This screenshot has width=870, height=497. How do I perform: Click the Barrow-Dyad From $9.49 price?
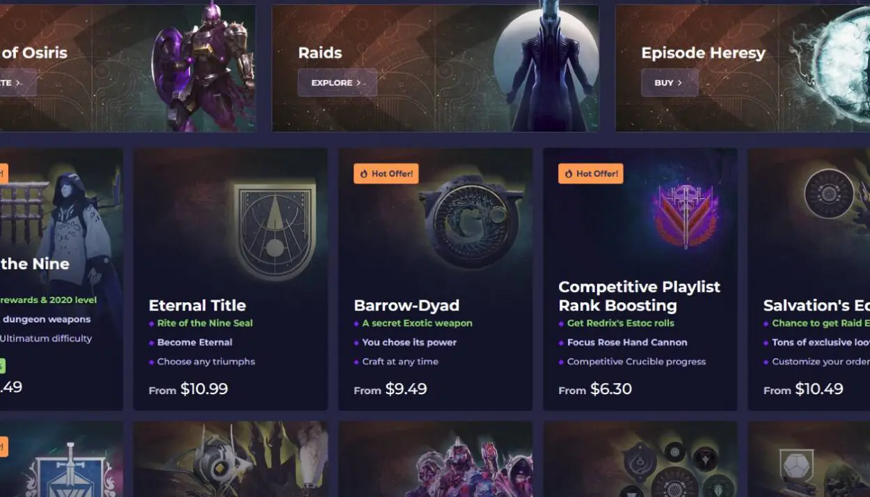click(390, 389)
